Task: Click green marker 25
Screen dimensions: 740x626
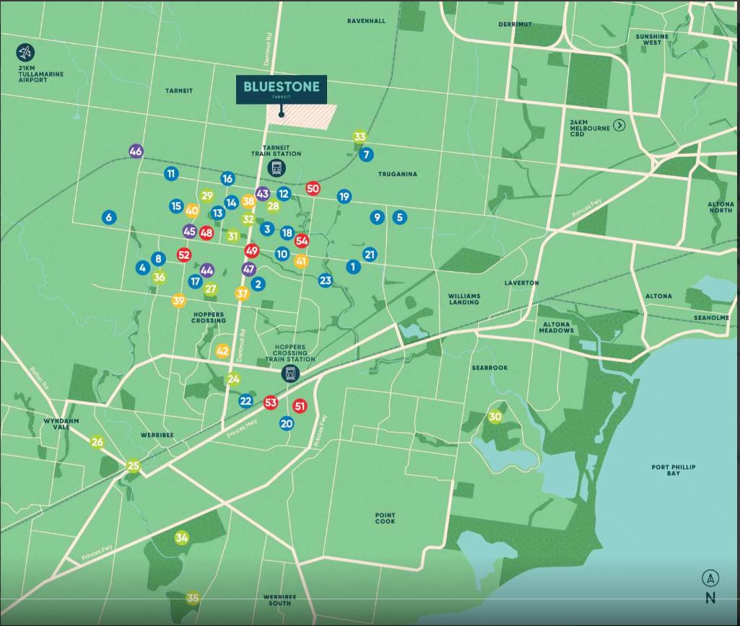Action: pyautogui.click(x=134, y=466)
